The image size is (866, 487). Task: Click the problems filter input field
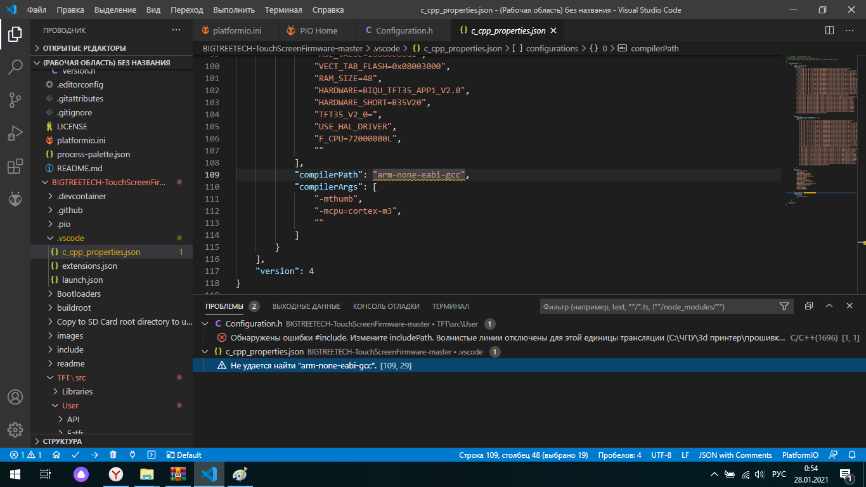tap(656, 306)
